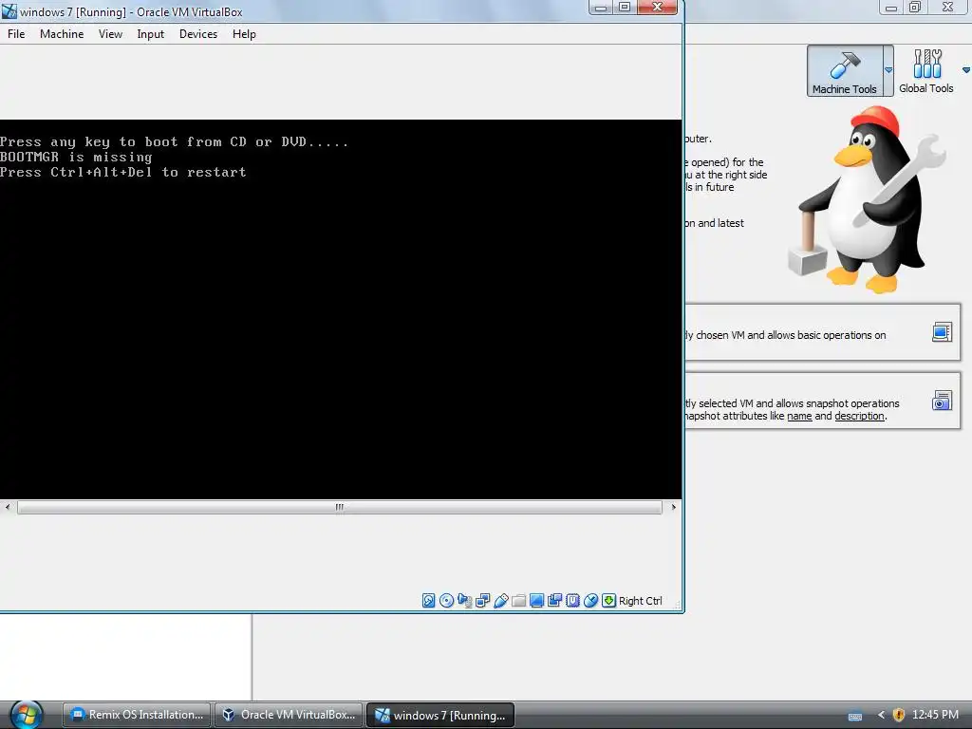Click the Details tool icon in Manager
This screenshot has width=972, height=729.
tap(942, 332)
